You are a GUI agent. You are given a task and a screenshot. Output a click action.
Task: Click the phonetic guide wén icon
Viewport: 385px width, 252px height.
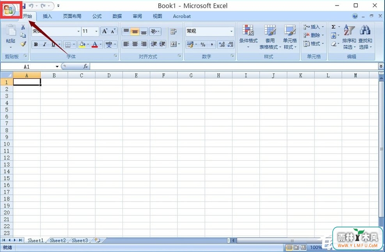coord(109,44)
